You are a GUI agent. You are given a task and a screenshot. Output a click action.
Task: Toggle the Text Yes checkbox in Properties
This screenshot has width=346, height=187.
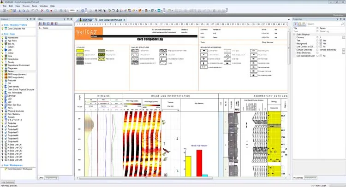click(x=321, y=41)
